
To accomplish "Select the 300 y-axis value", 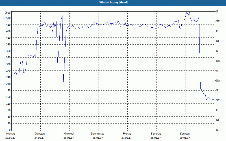I will [x=8, y=64].
